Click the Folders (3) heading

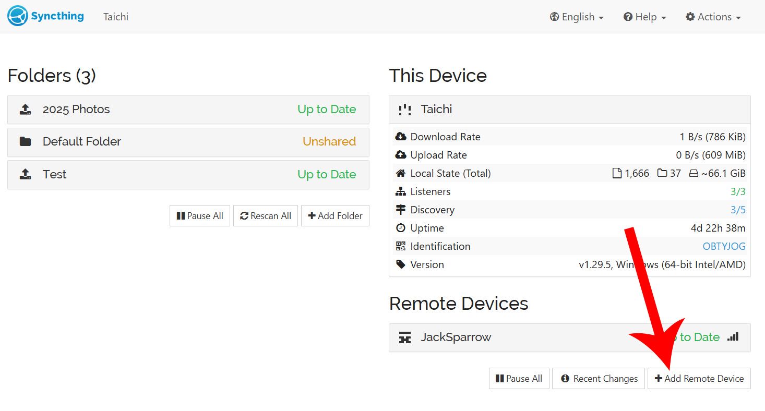pos(52,76)
